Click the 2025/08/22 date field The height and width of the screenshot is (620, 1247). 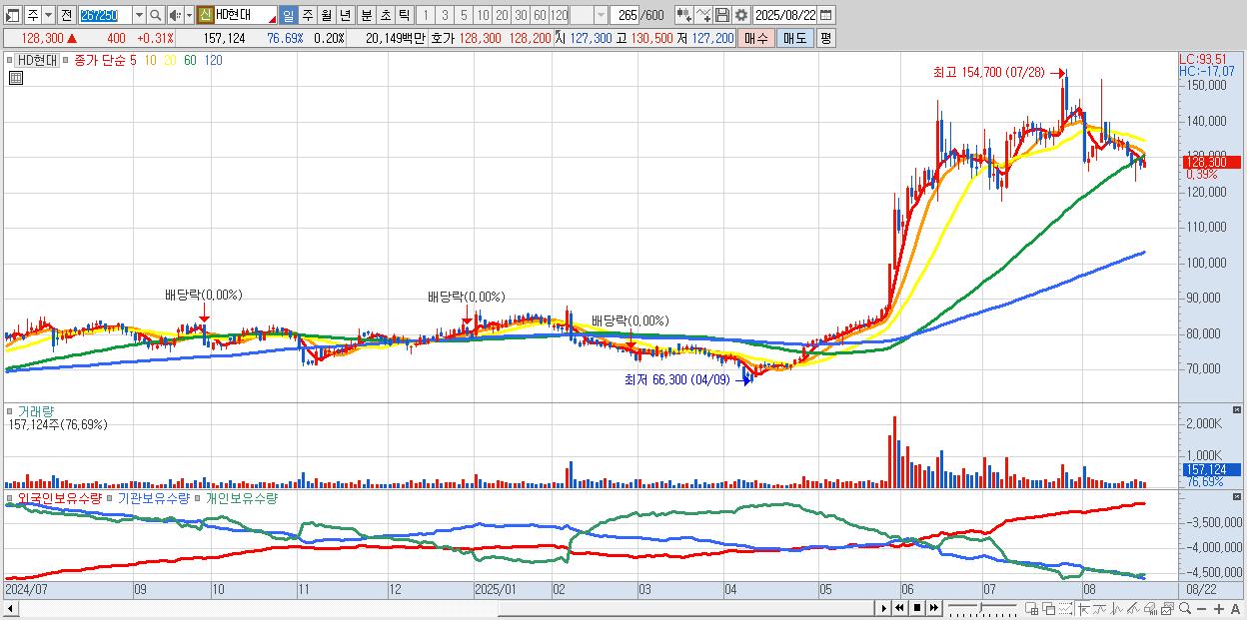tap(784, 15)
